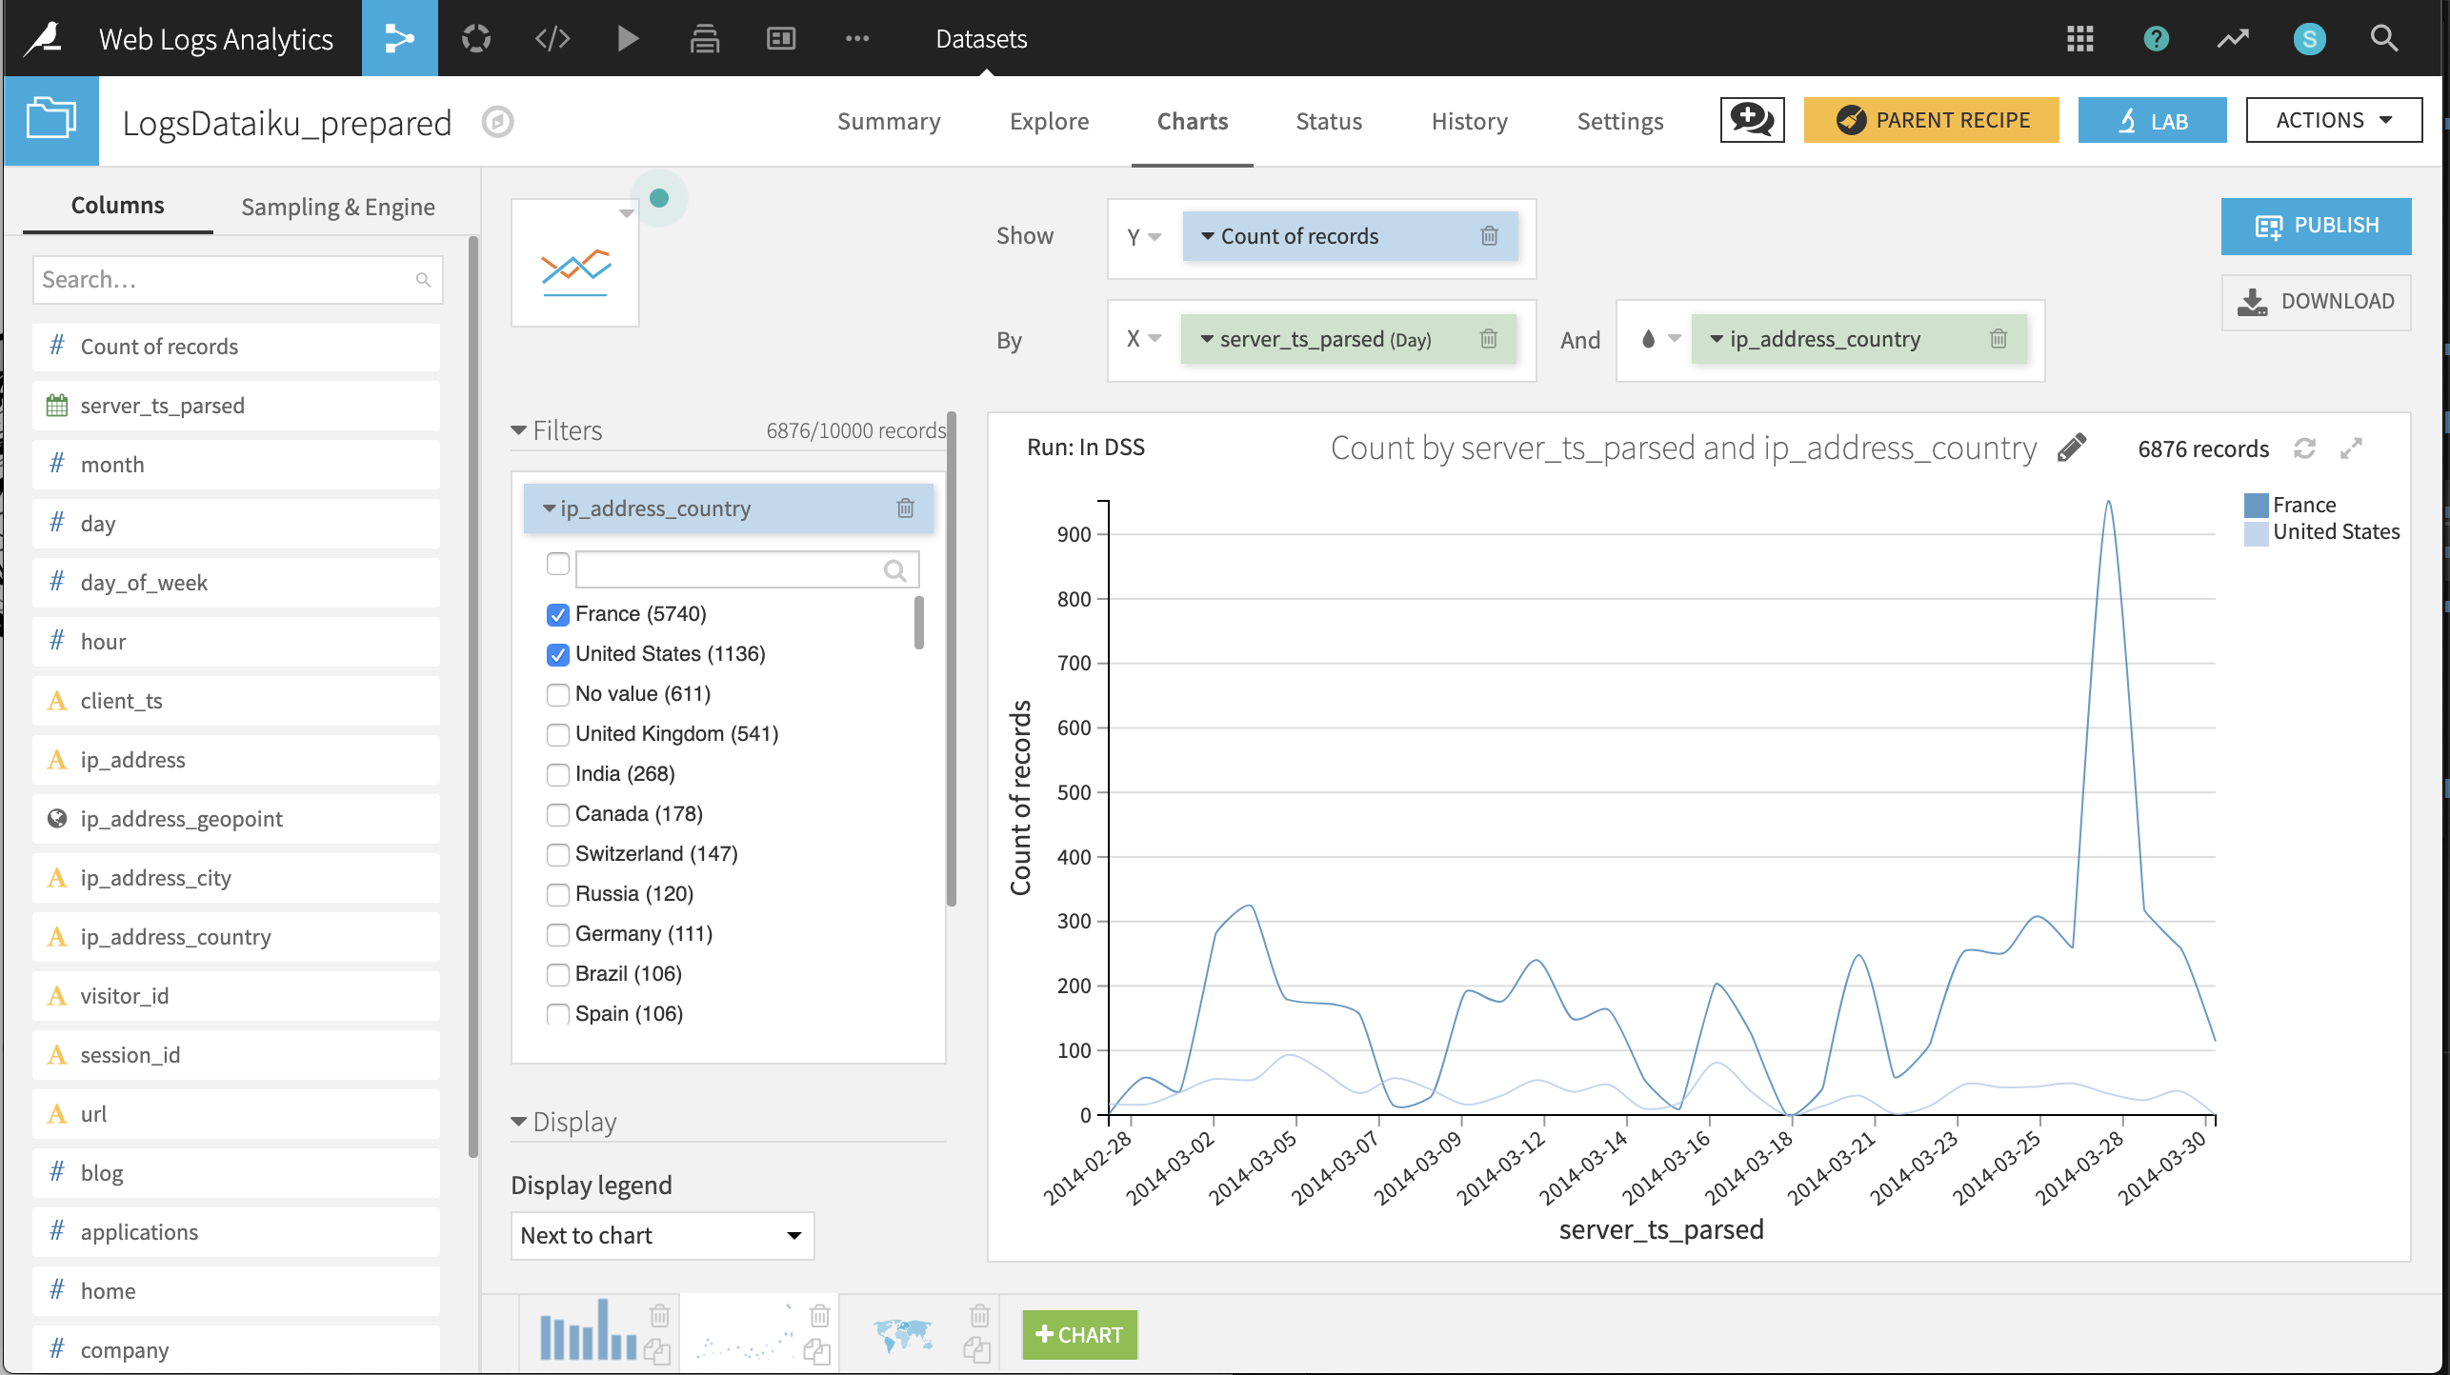
Task: Uncheck the France filter value
Action: 558,614
